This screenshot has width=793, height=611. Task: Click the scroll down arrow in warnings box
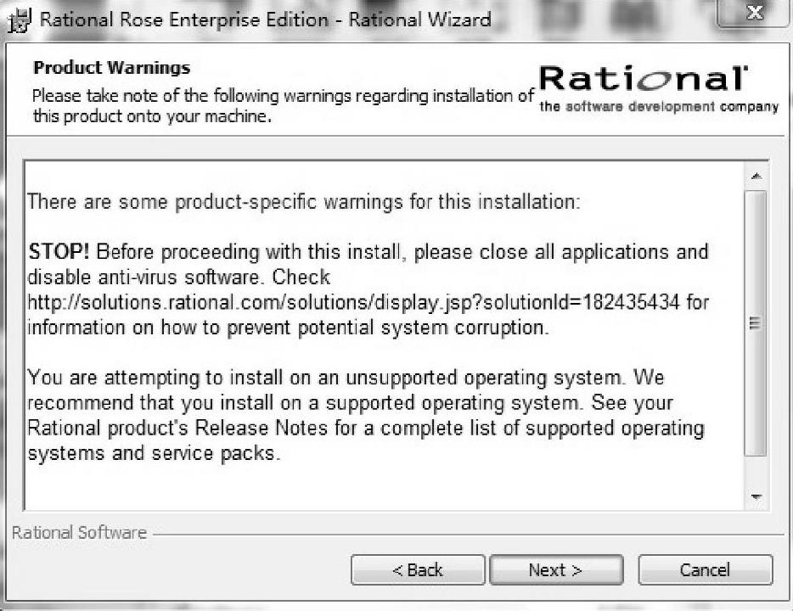[756, 496]
